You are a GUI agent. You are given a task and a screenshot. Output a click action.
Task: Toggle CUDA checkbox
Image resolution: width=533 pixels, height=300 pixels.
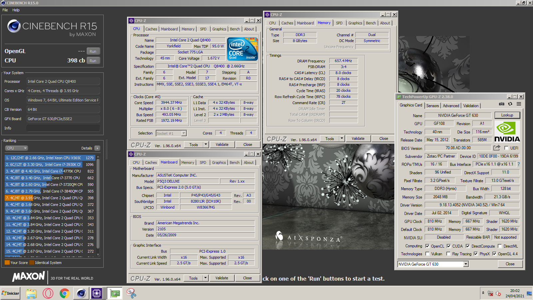click(x=449, y=246)
